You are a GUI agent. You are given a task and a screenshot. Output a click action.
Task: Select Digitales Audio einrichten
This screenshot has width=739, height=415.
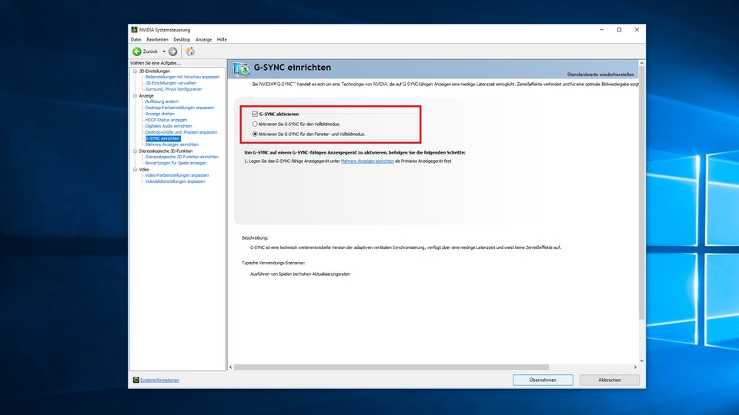tap(169, 125)
